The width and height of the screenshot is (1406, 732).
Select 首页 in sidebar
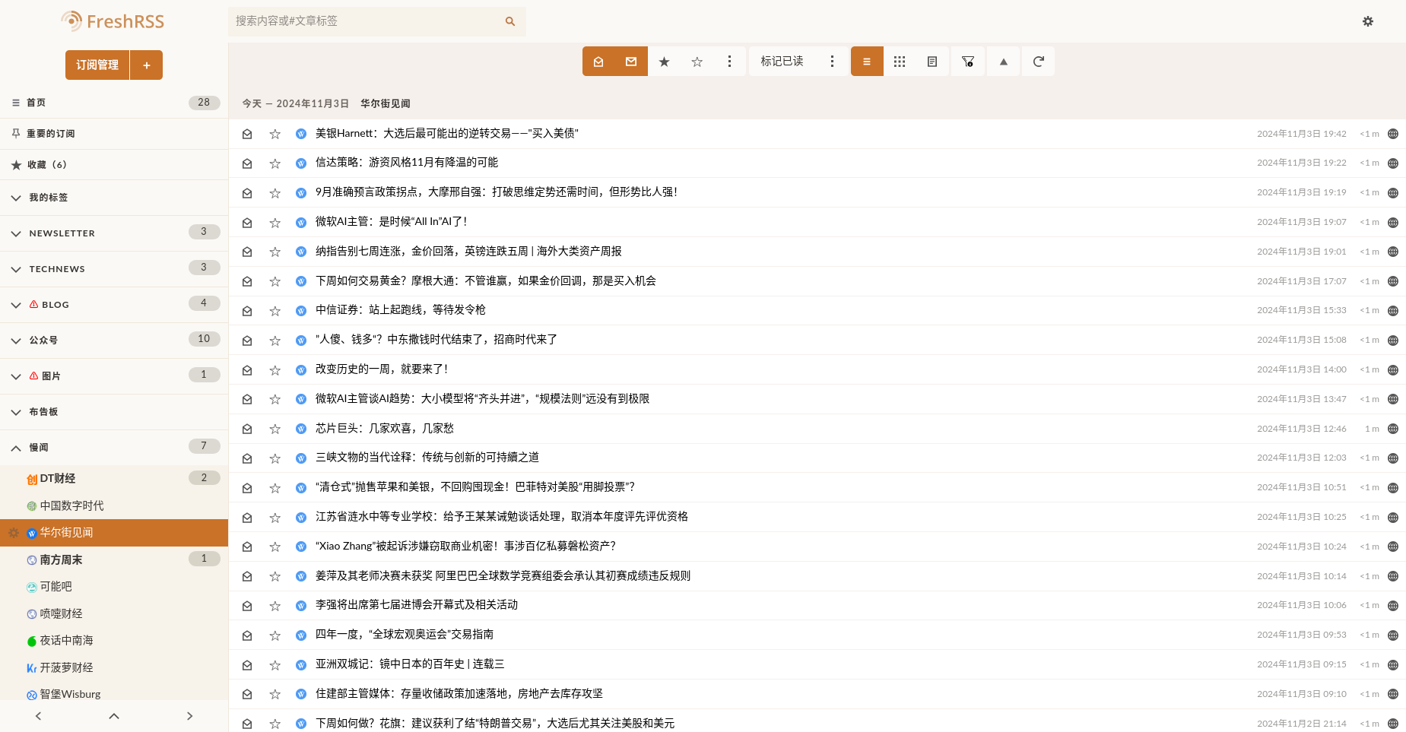click(36, 103)
